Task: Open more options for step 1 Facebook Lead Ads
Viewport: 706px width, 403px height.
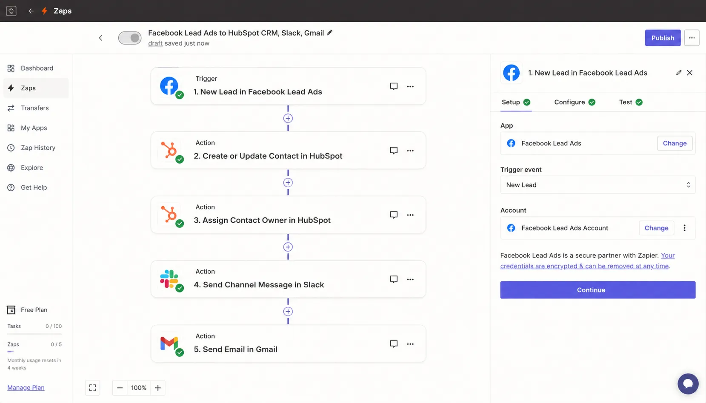Action: click(x=410, y=86)
